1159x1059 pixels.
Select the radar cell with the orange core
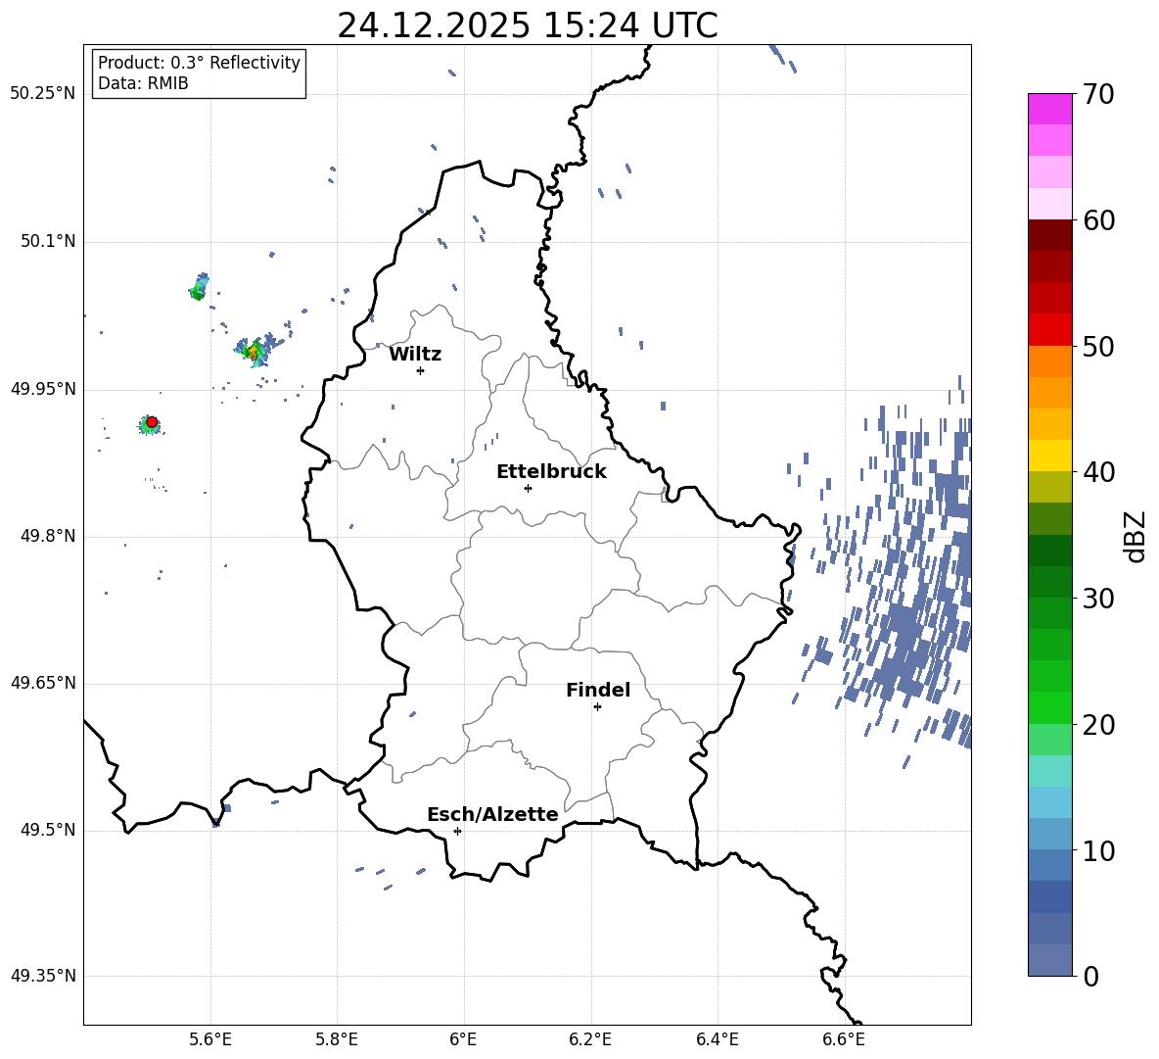tap(255, 350)
